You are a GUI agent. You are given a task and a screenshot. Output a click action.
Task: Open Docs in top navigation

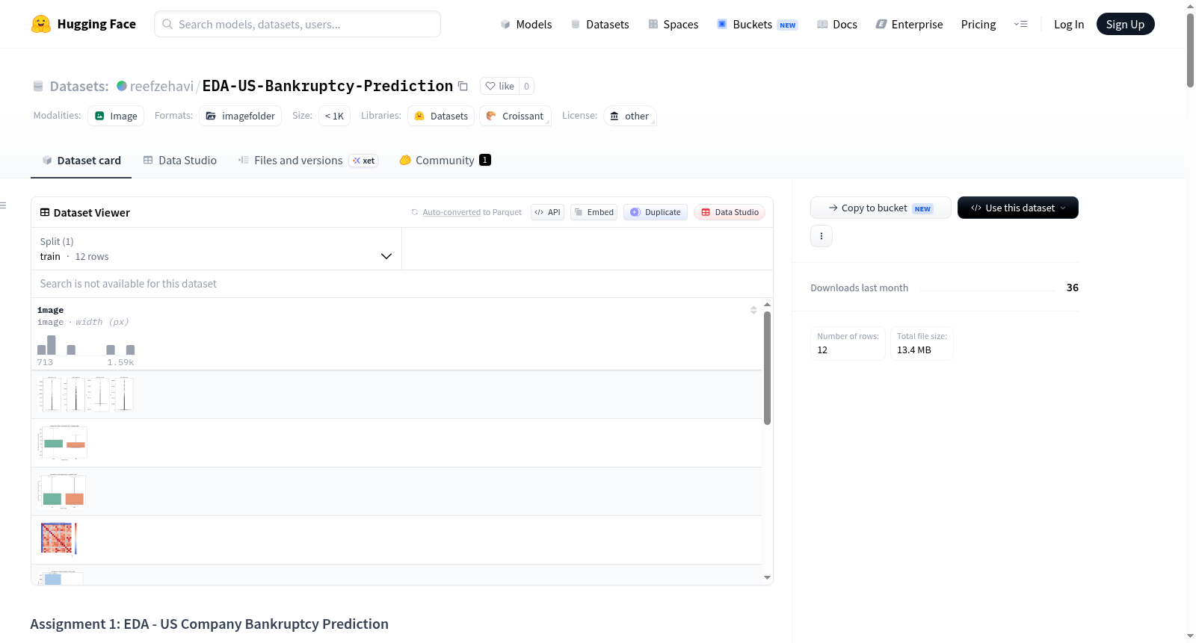tap(837, 24)
